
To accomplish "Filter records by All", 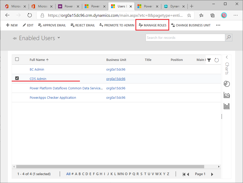I will click(x=68, y=174).
